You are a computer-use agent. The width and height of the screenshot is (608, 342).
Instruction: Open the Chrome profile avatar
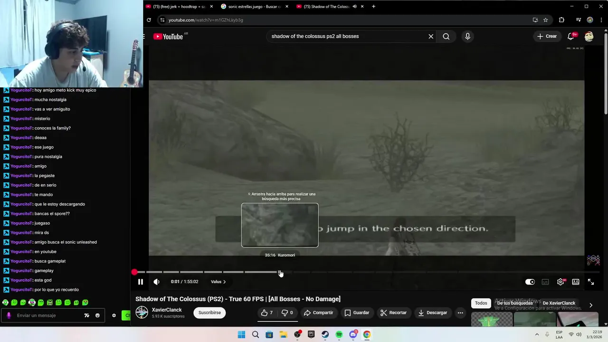click(x=590, y=20)
